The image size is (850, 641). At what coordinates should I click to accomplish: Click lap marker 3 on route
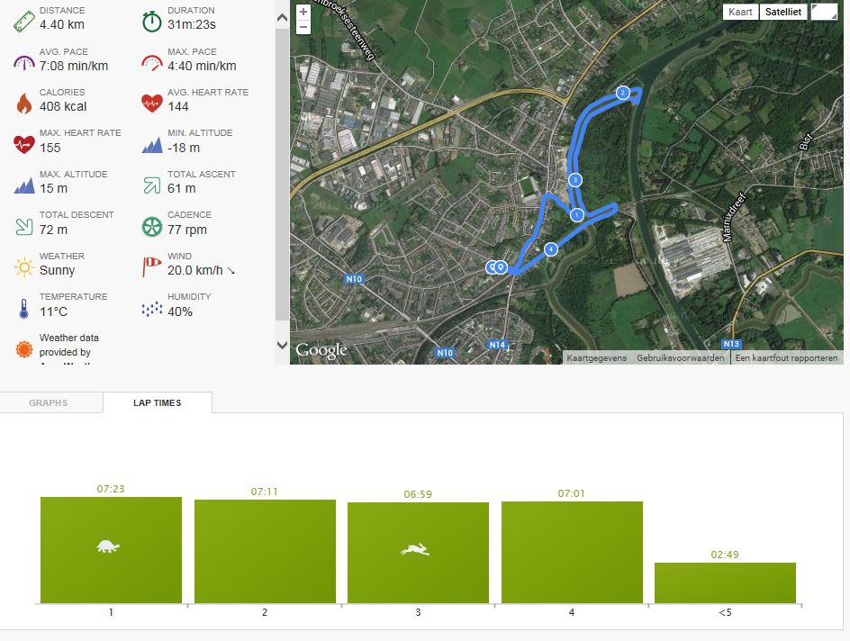[574, 180]
